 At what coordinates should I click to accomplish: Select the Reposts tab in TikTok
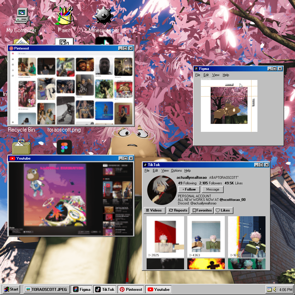click(x=178, y=210)
